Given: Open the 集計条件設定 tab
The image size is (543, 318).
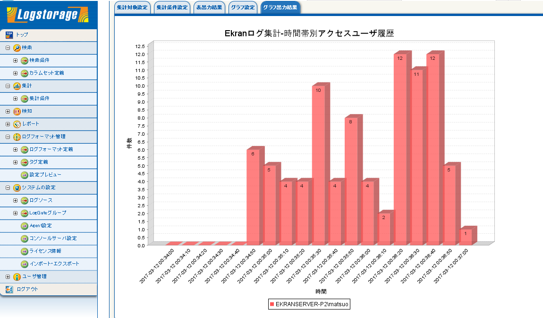Looking at the screenshot, I should [172, 8].
